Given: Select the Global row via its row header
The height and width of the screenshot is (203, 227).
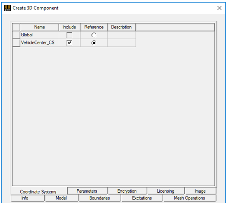Looking at the screenshot, I should (x=16, y=35).
